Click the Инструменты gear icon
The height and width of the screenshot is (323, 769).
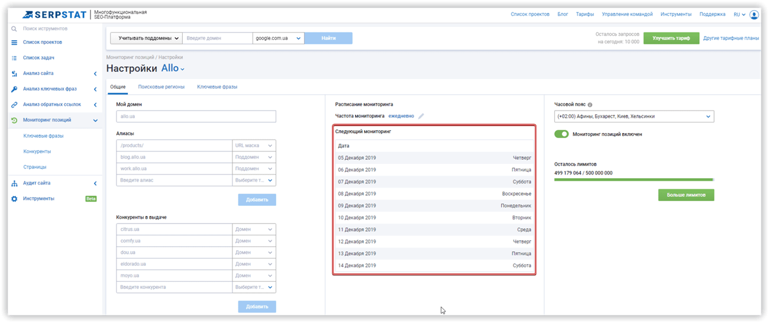tap(14, 199)
